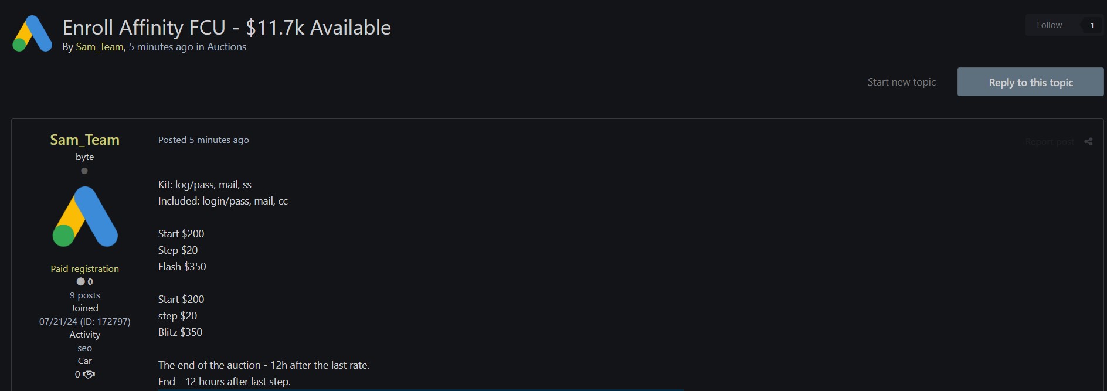The width and height of the screenshot is (1107, 391).
Task: Click the byte rank label
Action: (x=84, y=157)
